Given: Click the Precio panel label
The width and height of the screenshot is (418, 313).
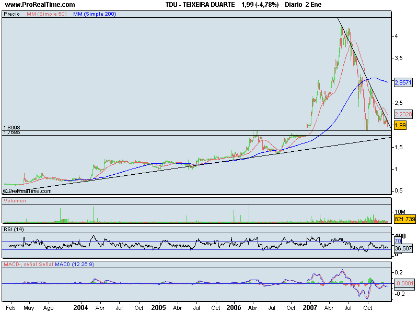Looking at the screenshot, I should [11, 14].
